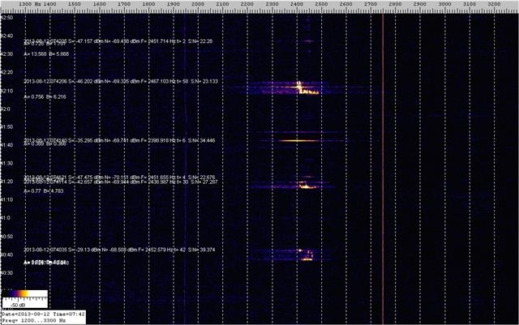
Task: Select the orange vertical carrier line near 2750 Hz
Action: pyautogui.click(x=382, y=162)
